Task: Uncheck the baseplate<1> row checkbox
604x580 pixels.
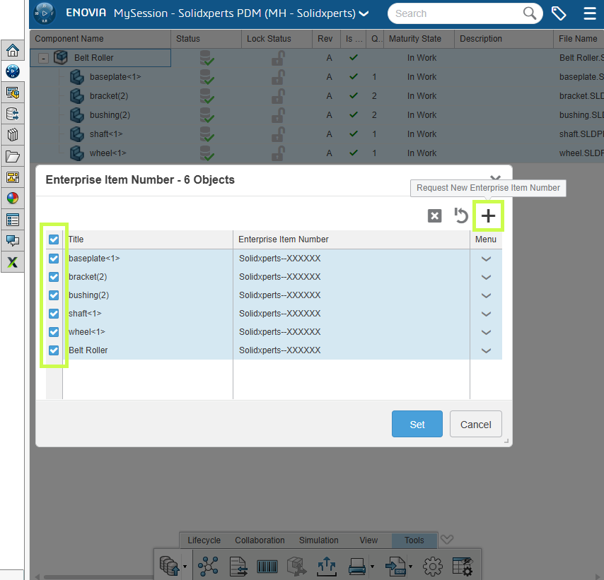Action: point(54,259)
